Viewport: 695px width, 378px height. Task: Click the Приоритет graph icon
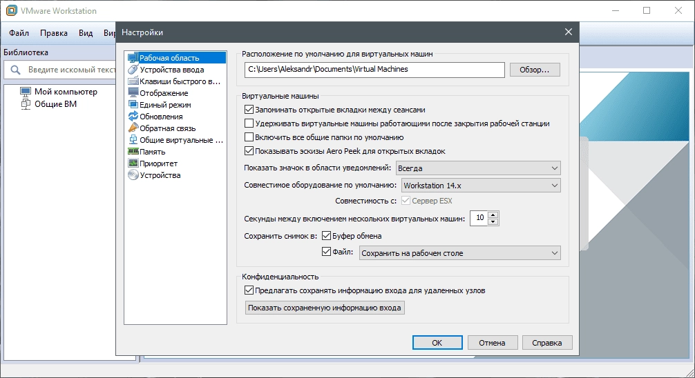tap(133, 163)
